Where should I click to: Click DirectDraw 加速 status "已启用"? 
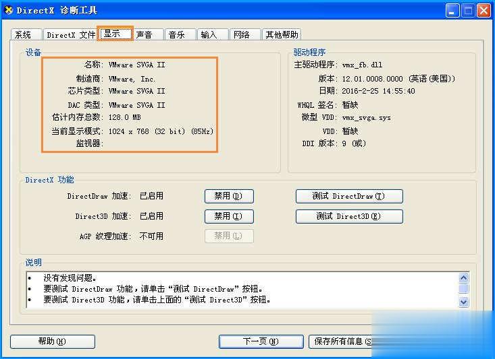point(151,196)
